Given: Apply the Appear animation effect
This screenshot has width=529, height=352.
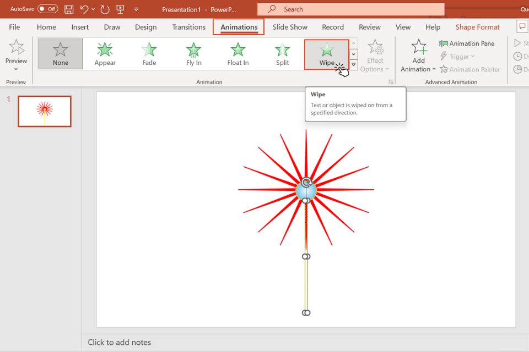Looking at the screenshot, I should pyautogui.click(x=105, y=54).
